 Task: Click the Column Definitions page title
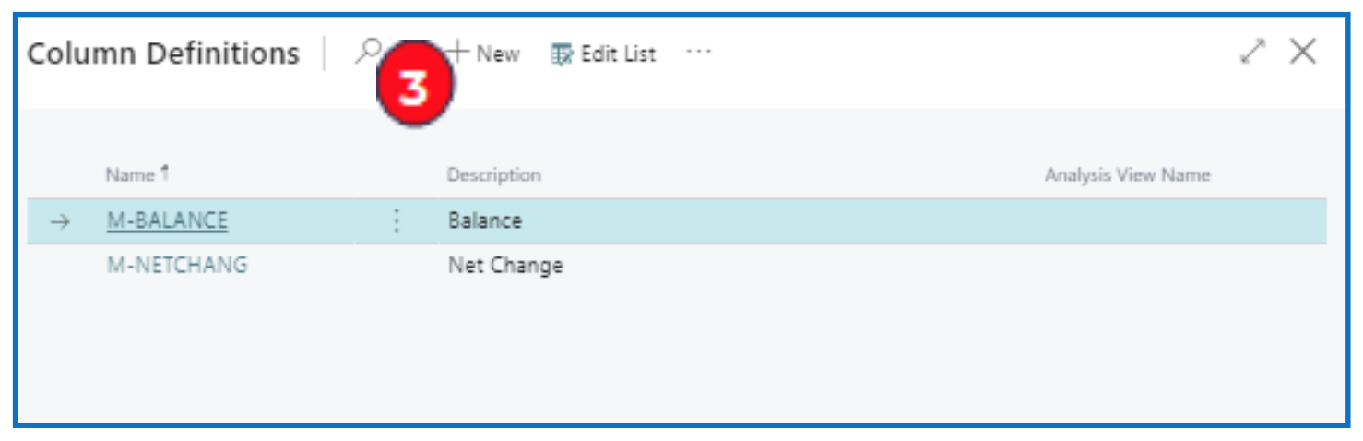click(x=163, y=54)
